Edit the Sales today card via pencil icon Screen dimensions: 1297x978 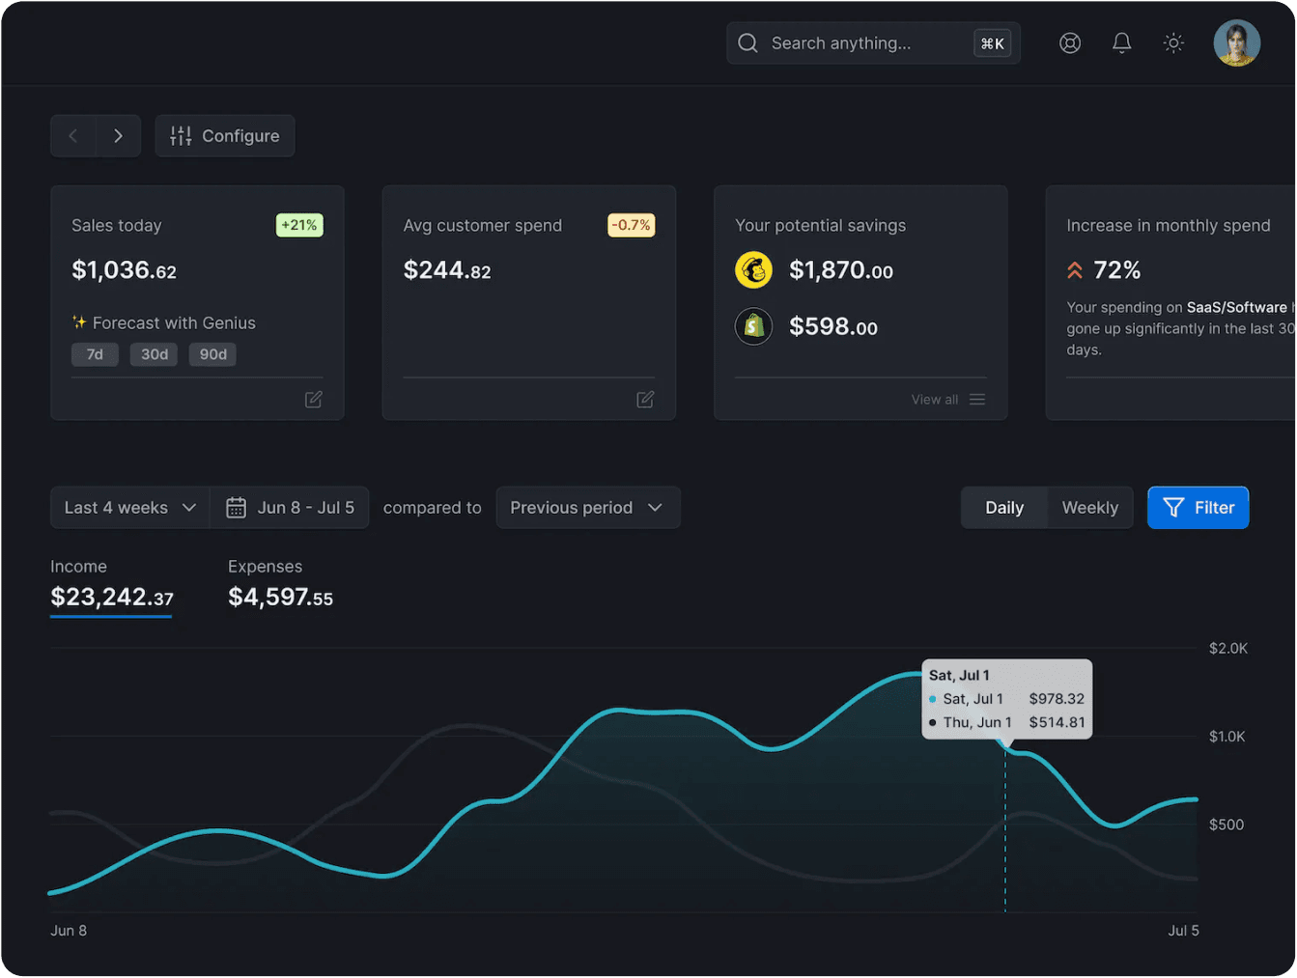pos(313,399)
